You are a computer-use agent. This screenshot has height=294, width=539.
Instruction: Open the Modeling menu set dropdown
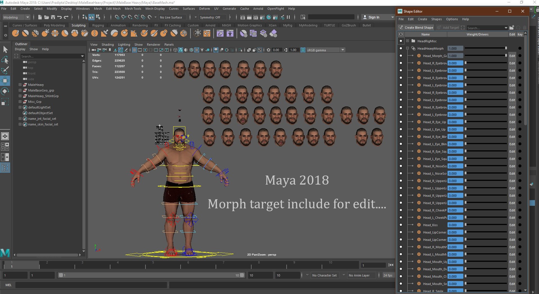[x=16, y=17]
